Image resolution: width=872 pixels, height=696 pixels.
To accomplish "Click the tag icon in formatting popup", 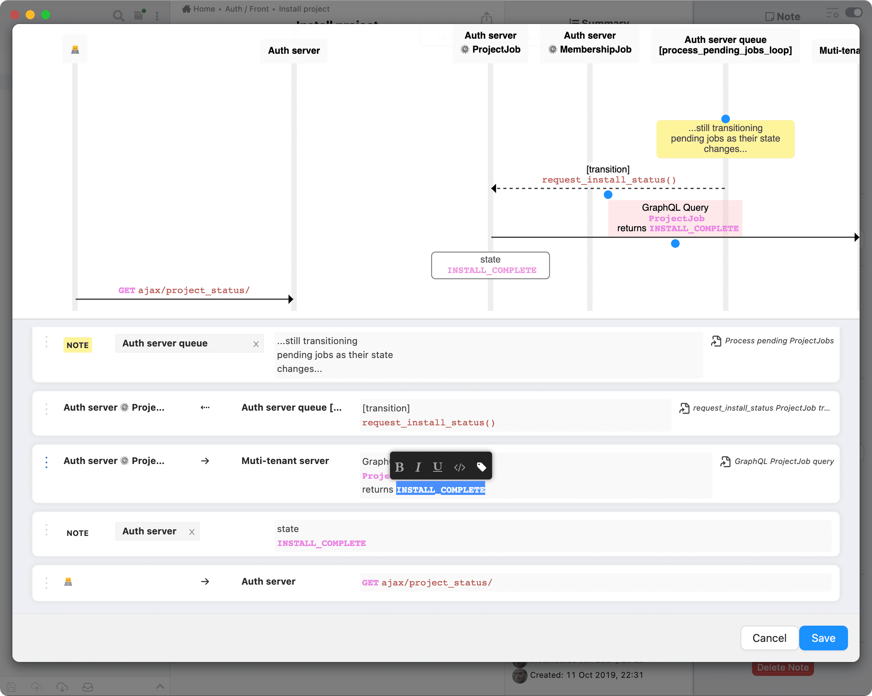I will (481, 467).
